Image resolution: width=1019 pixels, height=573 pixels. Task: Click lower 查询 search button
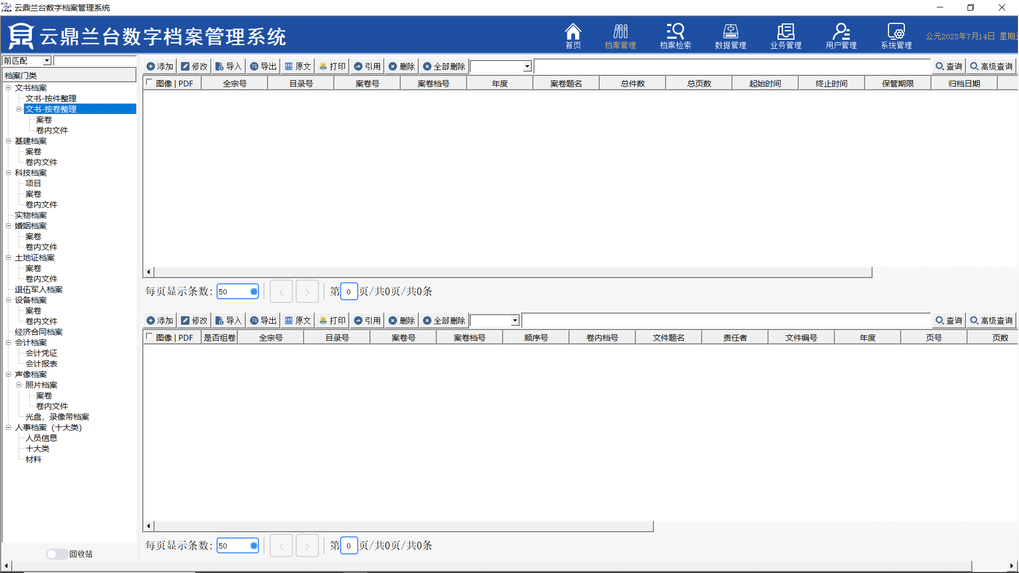tap(948, 320)
